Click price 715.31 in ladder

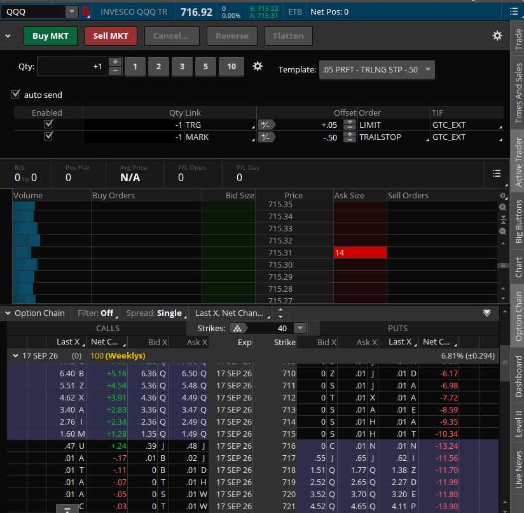(x=280, y=253)
